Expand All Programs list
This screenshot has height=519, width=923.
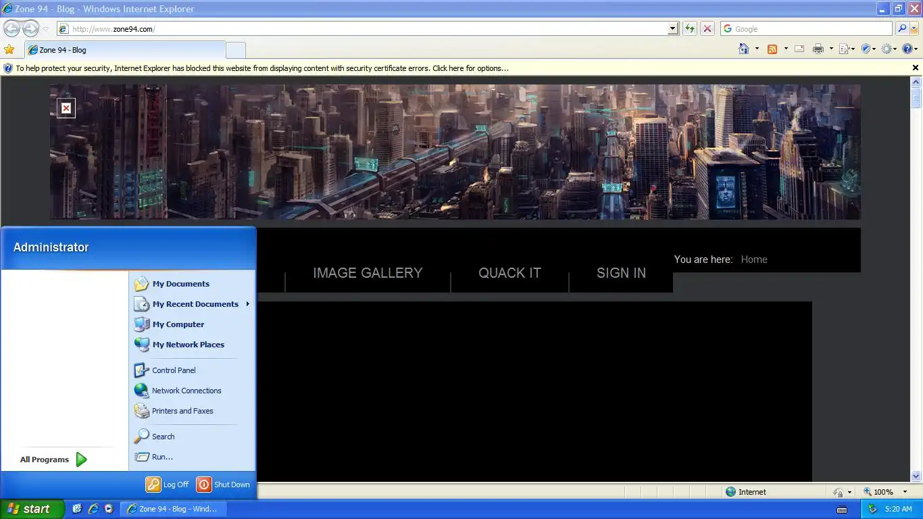pyautogui.click(x=54, y=460)
